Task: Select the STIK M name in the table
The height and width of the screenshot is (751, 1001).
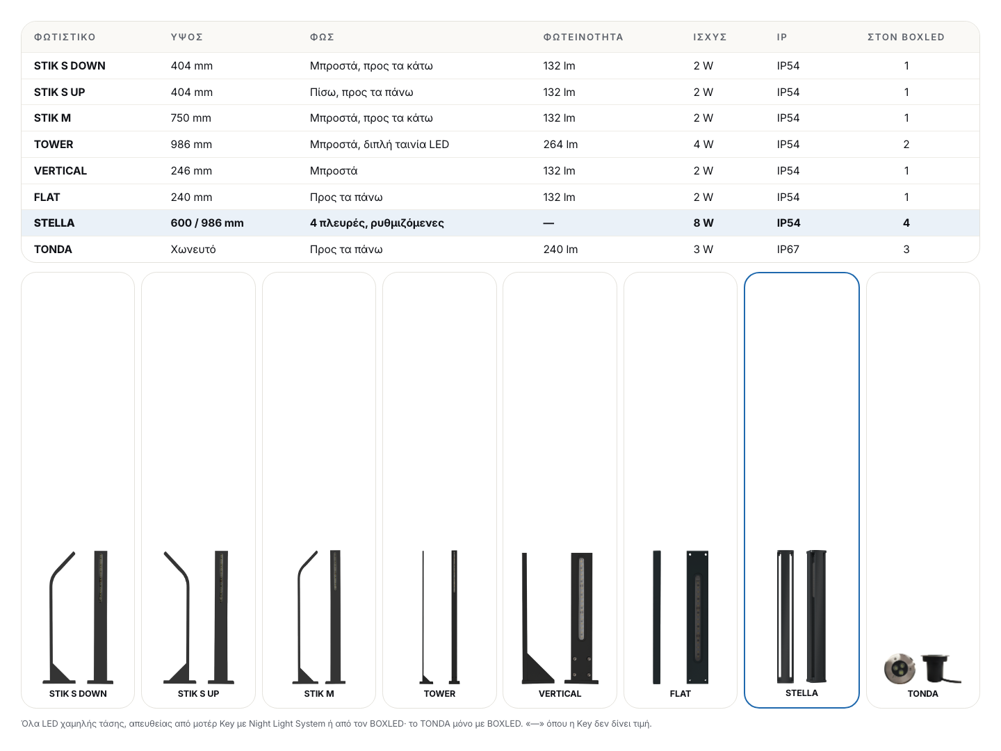Action: tap(52, 118)
